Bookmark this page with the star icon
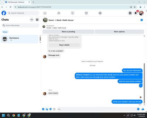 coord(135,7)
